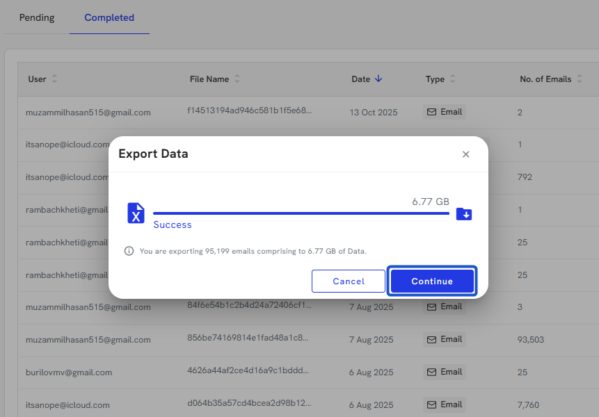Close the Export Data dialog with X
This screenshot has height=417, width=599.
click(466, 154)
